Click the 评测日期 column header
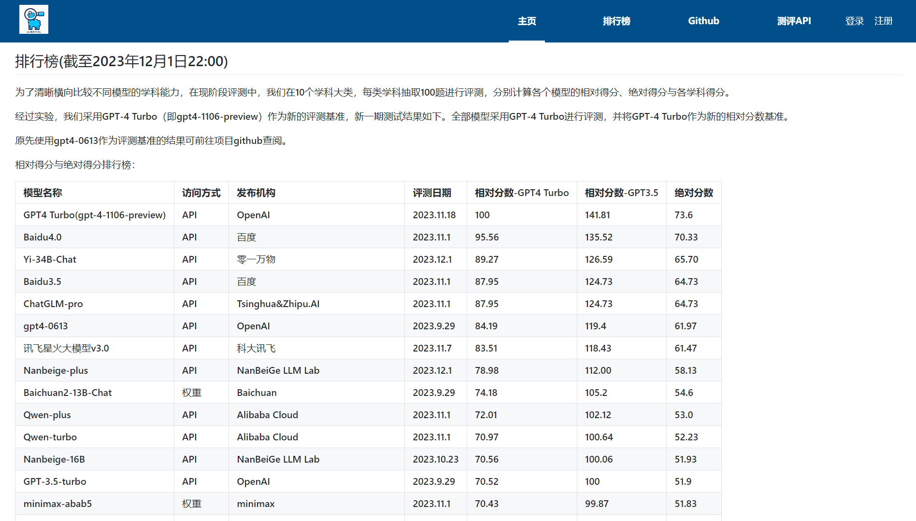This screenshot has width=916, height=521. [436, 193]
